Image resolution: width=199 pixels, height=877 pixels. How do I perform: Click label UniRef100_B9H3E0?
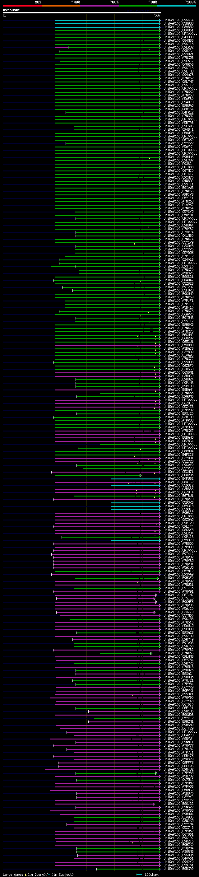click(x=178, y=578)
